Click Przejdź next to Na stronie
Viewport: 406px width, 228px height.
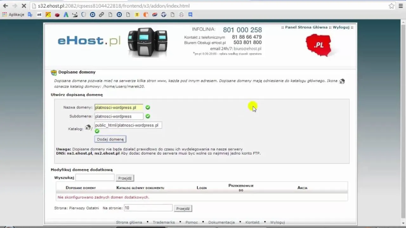click(183, 209)
